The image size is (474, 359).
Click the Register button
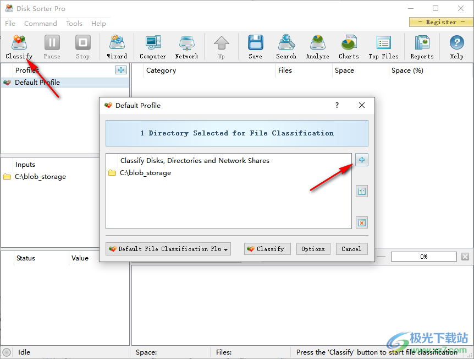click(x=441, y=22)
